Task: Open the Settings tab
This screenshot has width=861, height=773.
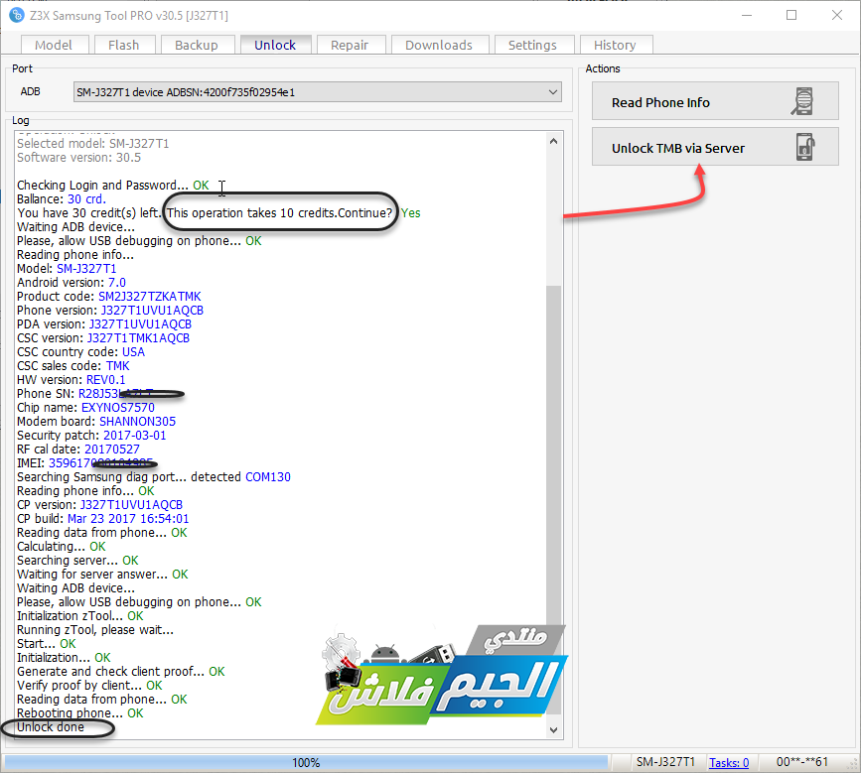Action: click(533, 45)
